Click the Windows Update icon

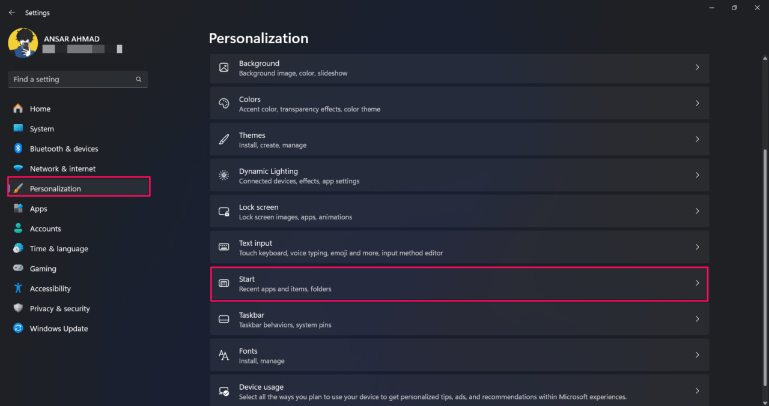point(18,329)
